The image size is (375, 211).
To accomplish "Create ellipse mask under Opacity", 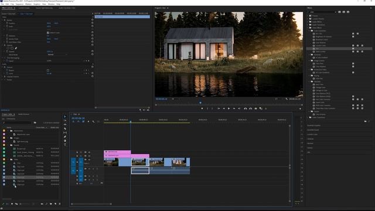I will pyautogui.click(x=8, y=48).
